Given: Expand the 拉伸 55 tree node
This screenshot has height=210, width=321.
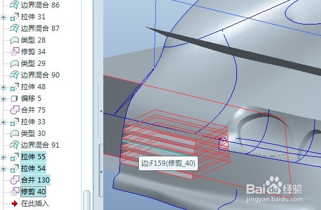Looking at the screenshot, I should pos(4,157).
